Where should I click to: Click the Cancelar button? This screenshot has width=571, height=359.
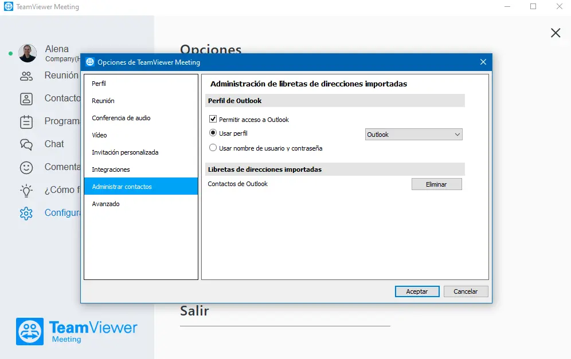click(466, 291)
